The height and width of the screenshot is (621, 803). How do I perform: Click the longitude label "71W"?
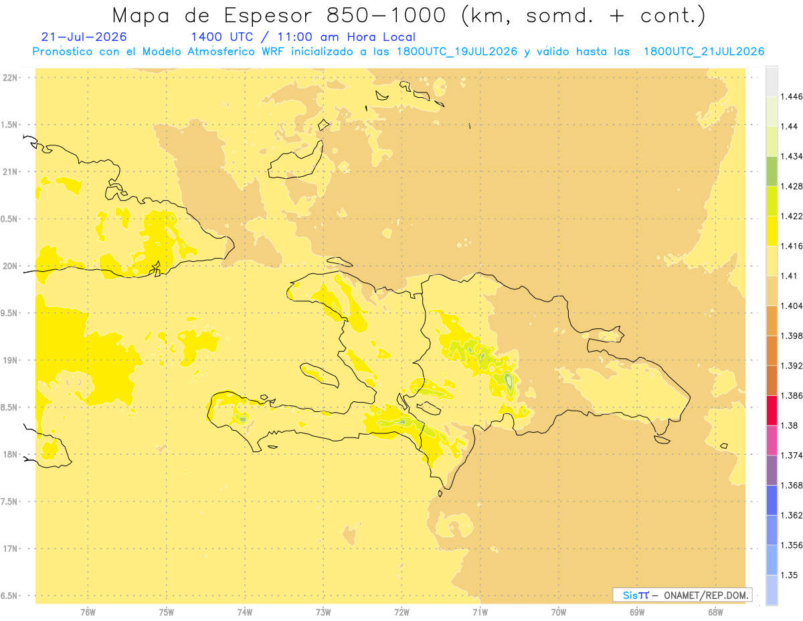[x=480, y=612]
